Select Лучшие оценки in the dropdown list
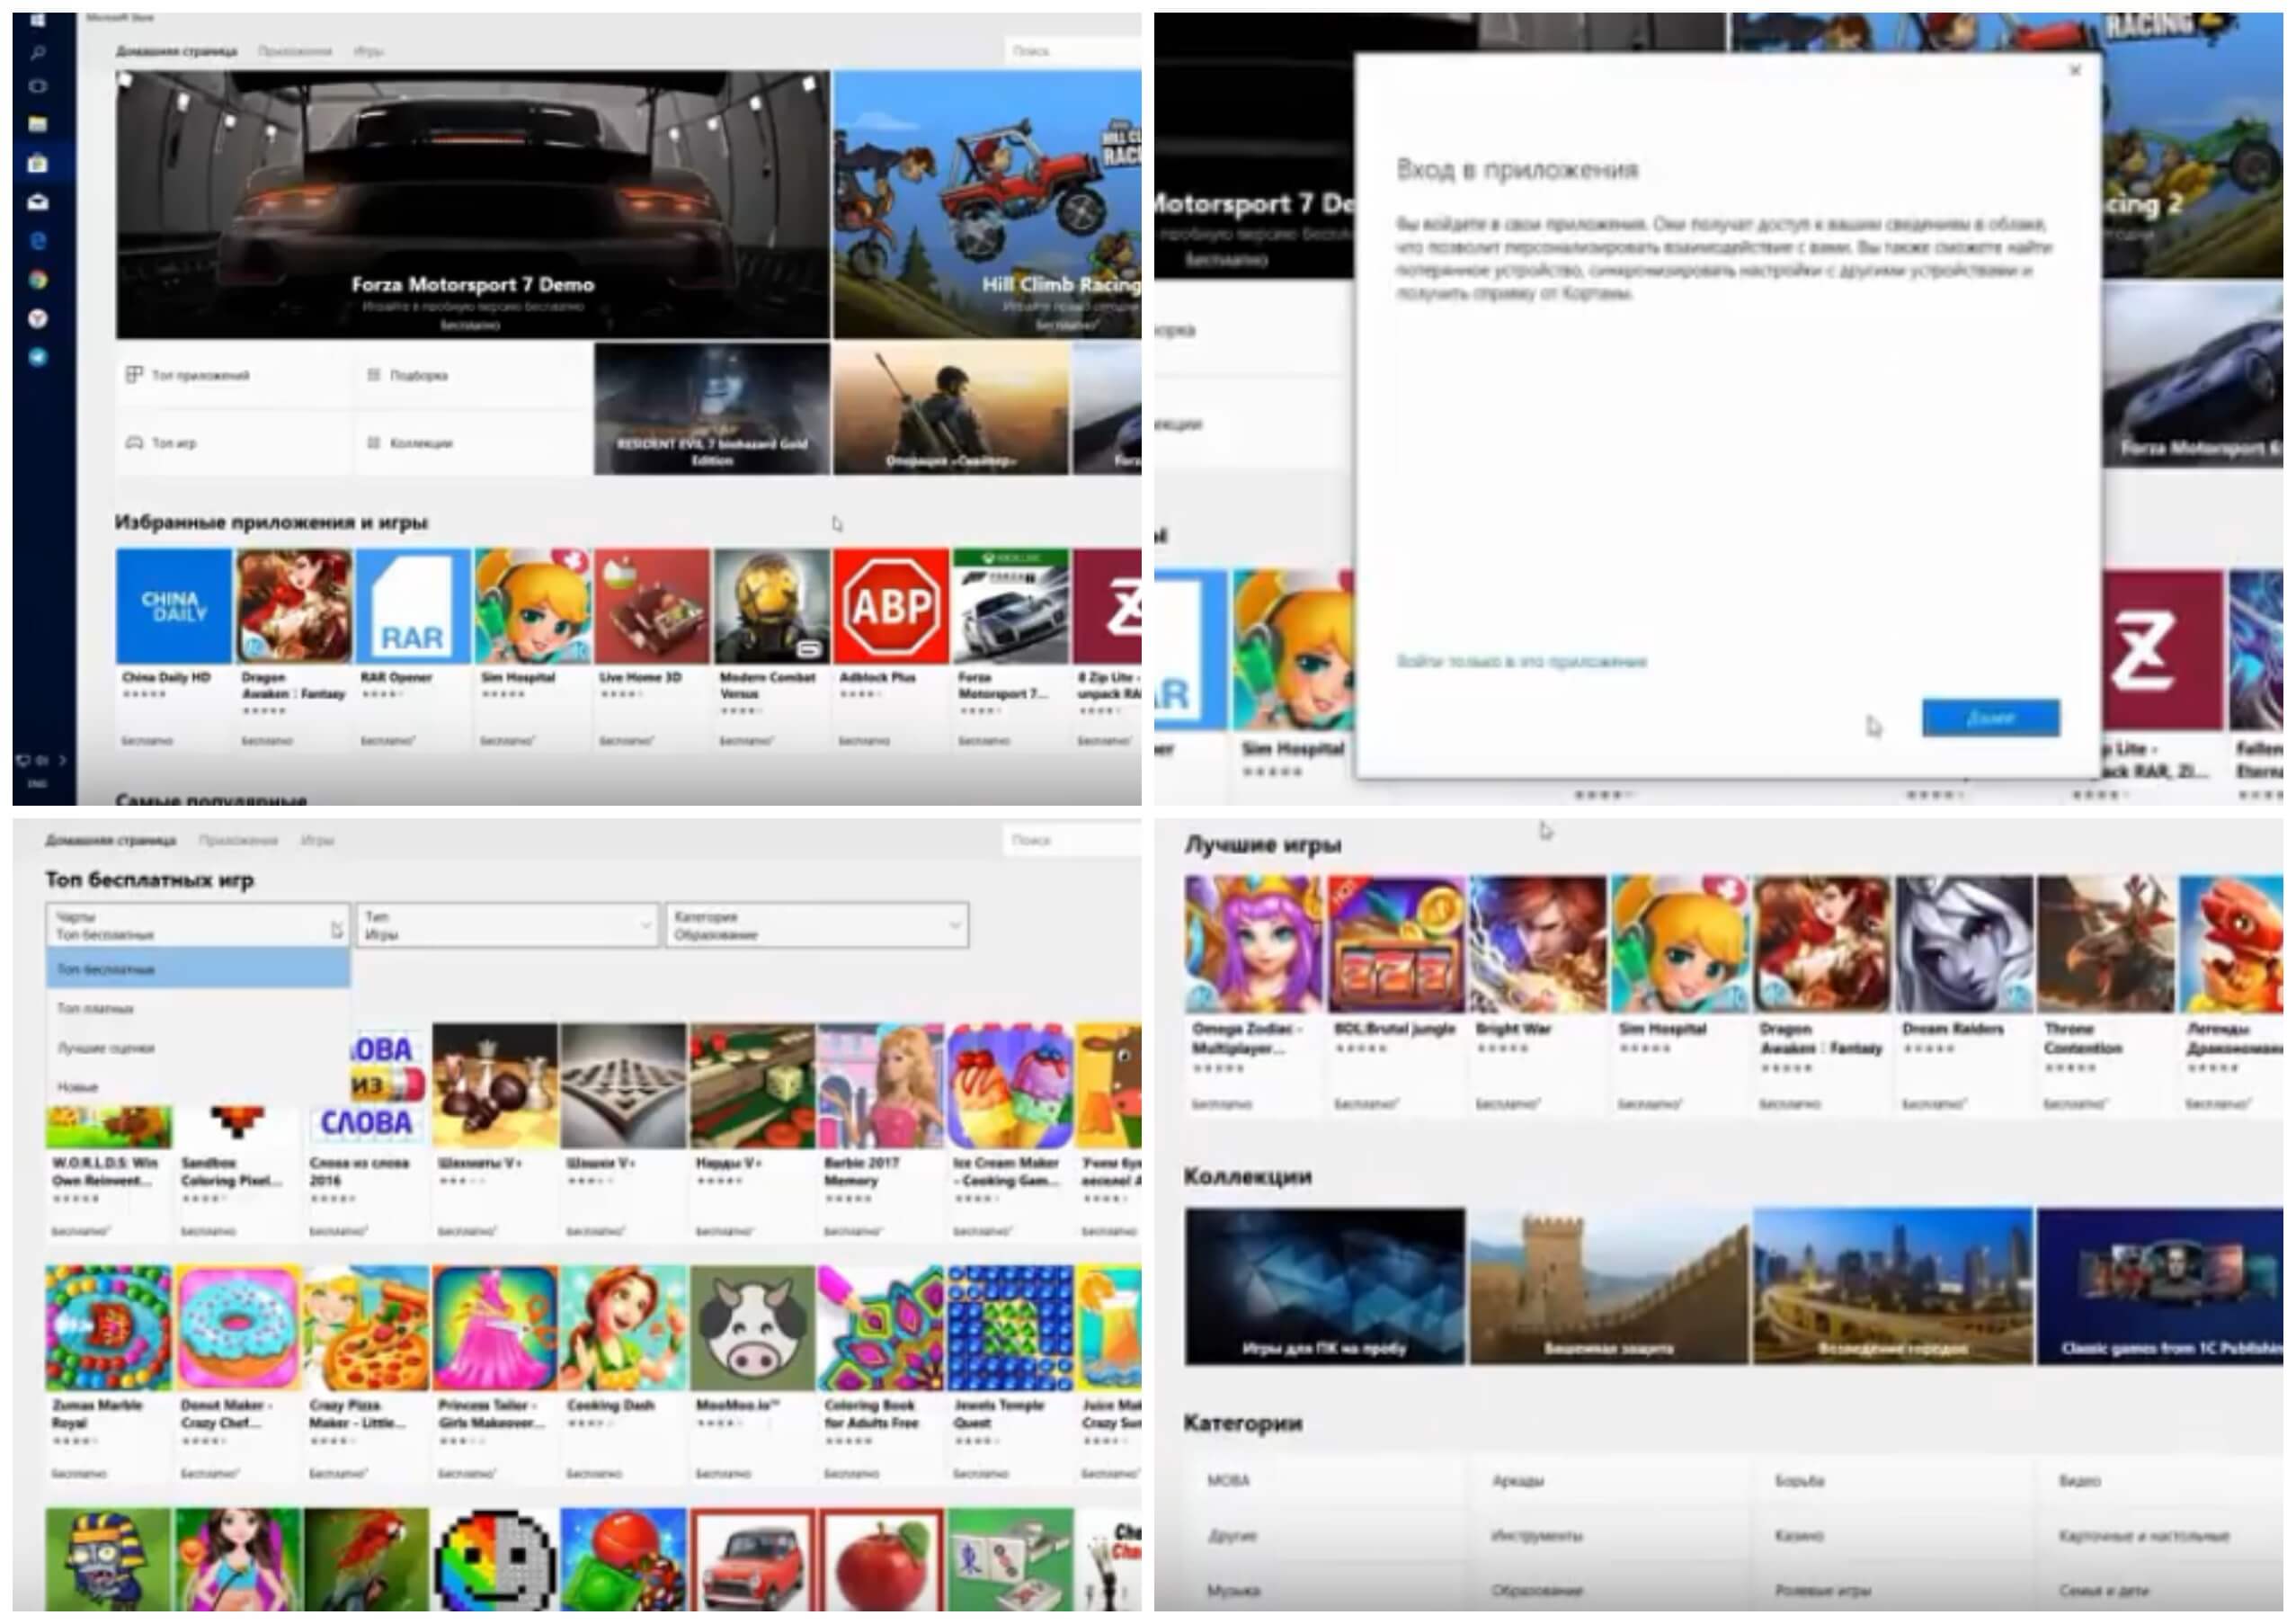This screenshot has width=2296, height=1624. pos(198,1048)
